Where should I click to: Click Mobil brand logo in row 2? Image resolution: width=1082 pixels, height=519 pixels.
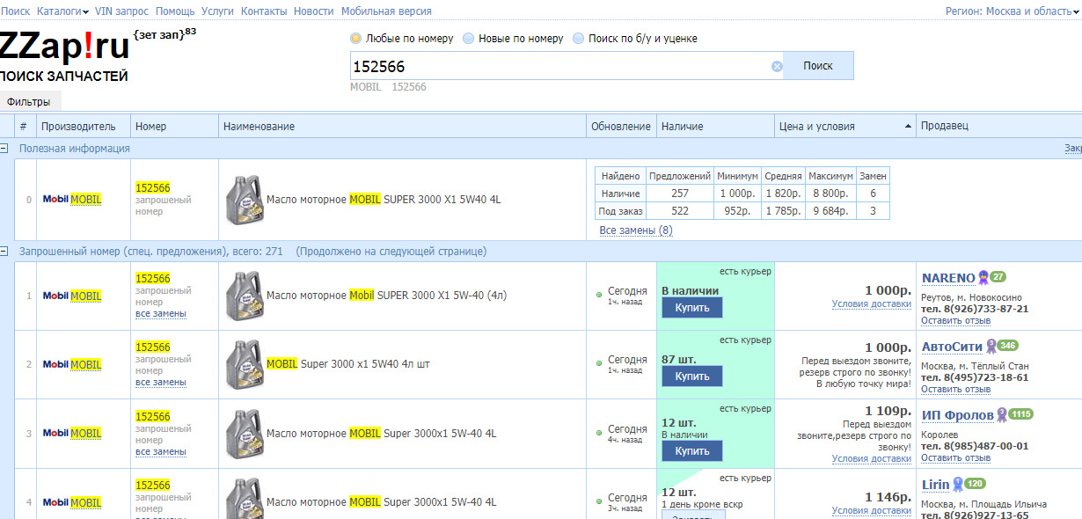[x=56, y=364]
